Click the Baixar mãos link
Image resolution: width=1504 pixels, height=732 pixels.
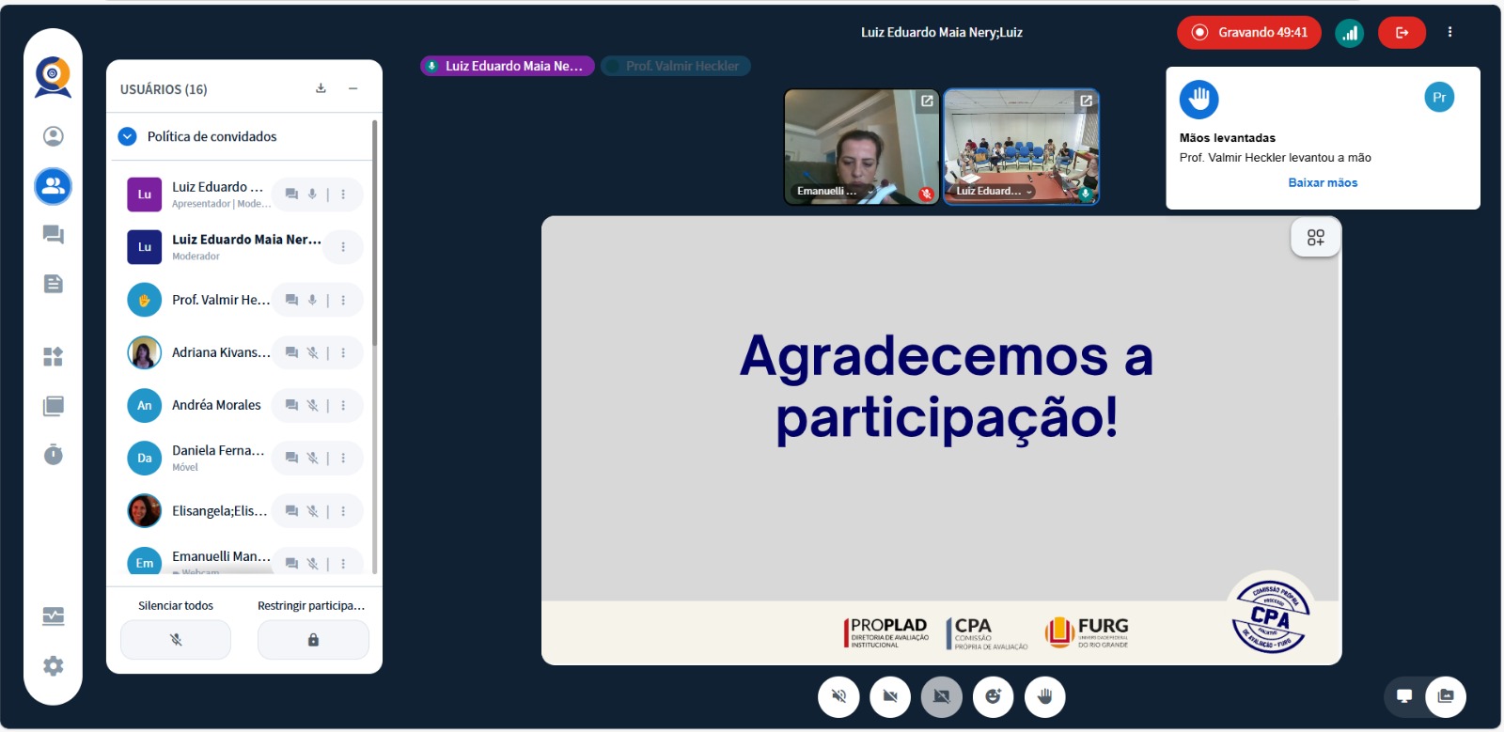pyautogui.click(x=1322, y=183)
